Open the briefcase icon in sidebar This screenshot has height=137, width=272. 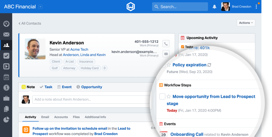pyautogui.click(x=6, y=98)
